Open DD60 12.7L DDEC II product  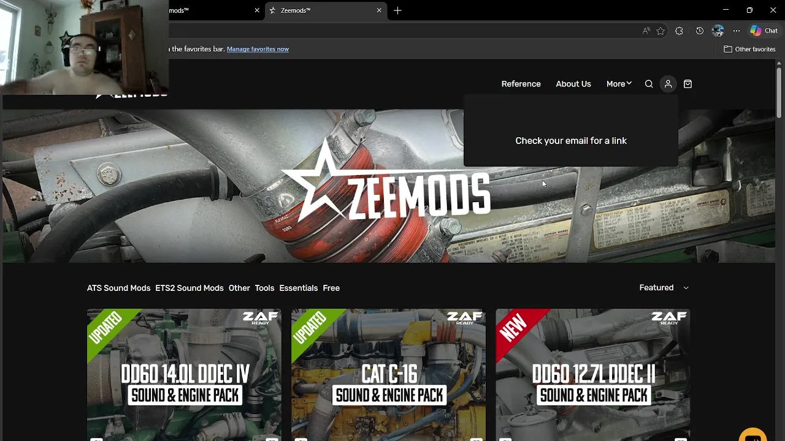pyautogui.click(x=592, y=375)
